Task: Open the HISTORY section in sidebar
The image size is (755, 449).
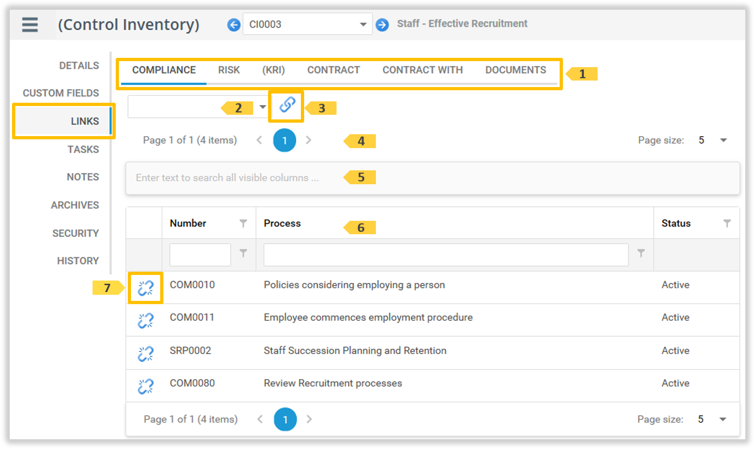Action: [x=78, y=261]
